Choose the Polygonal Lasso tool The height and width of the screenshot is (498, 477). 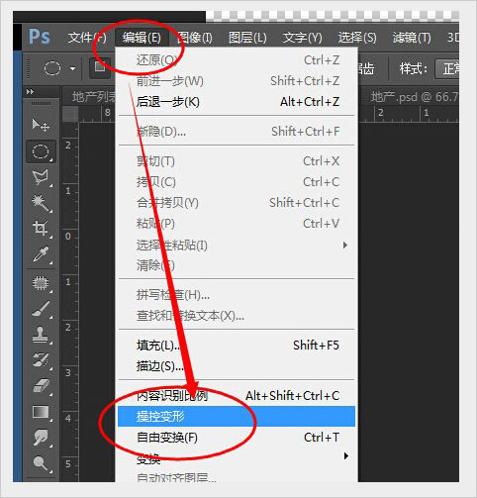[x=41, y=177]
